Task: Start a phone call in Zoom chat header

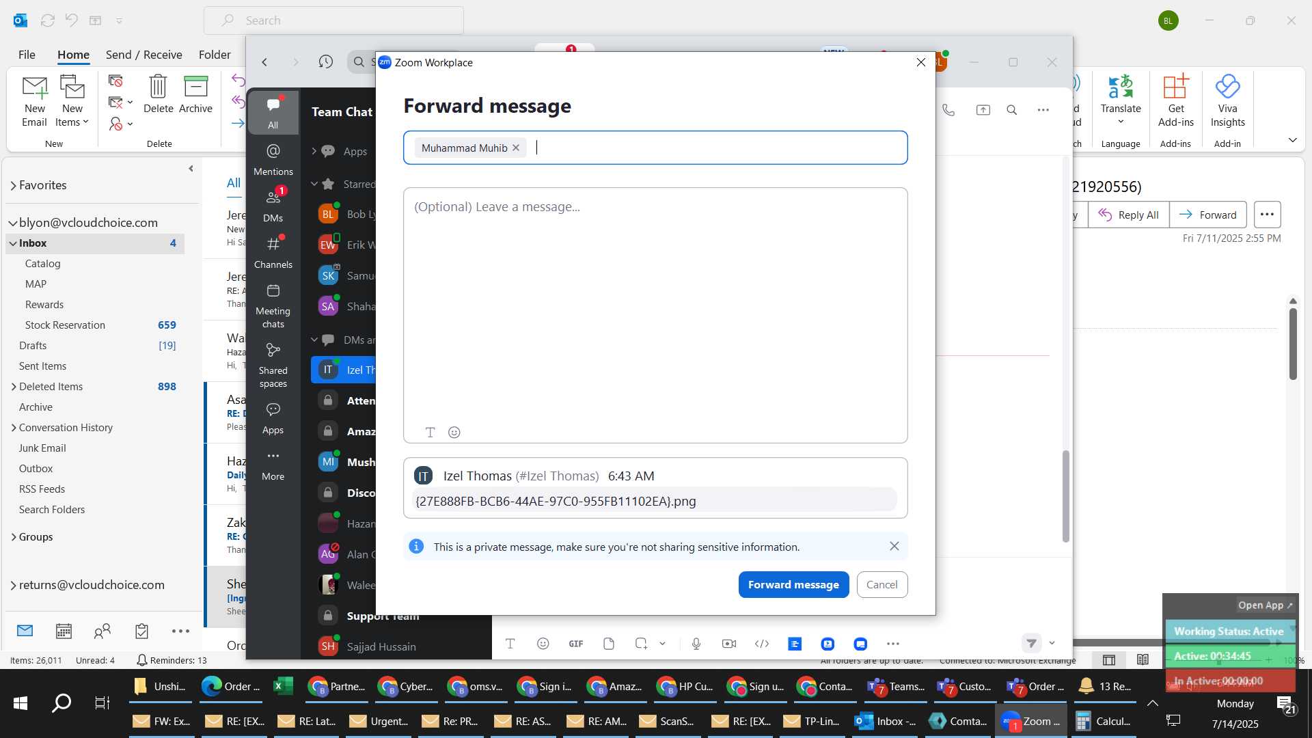Action: [x=948, y=110]
